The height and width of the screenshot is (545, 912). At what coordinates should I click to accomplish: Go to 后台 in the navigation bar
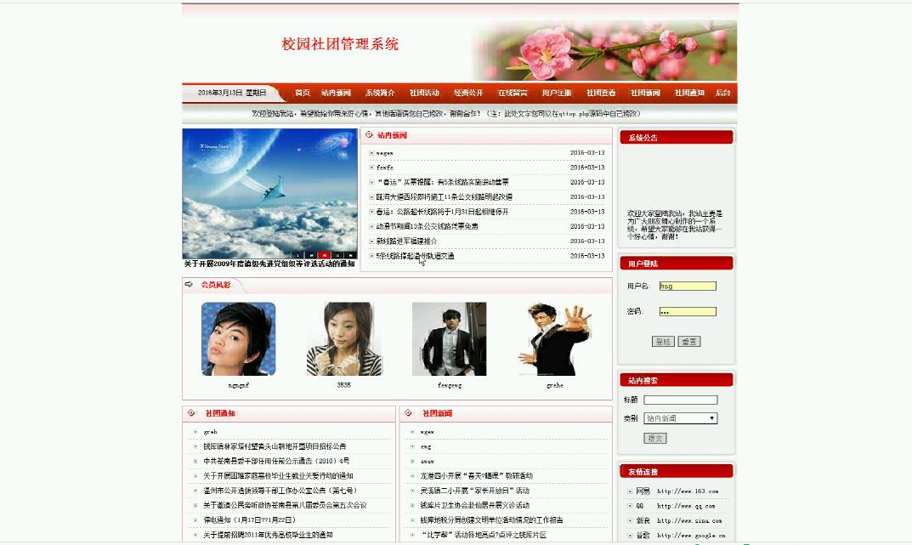coord(723,93)
